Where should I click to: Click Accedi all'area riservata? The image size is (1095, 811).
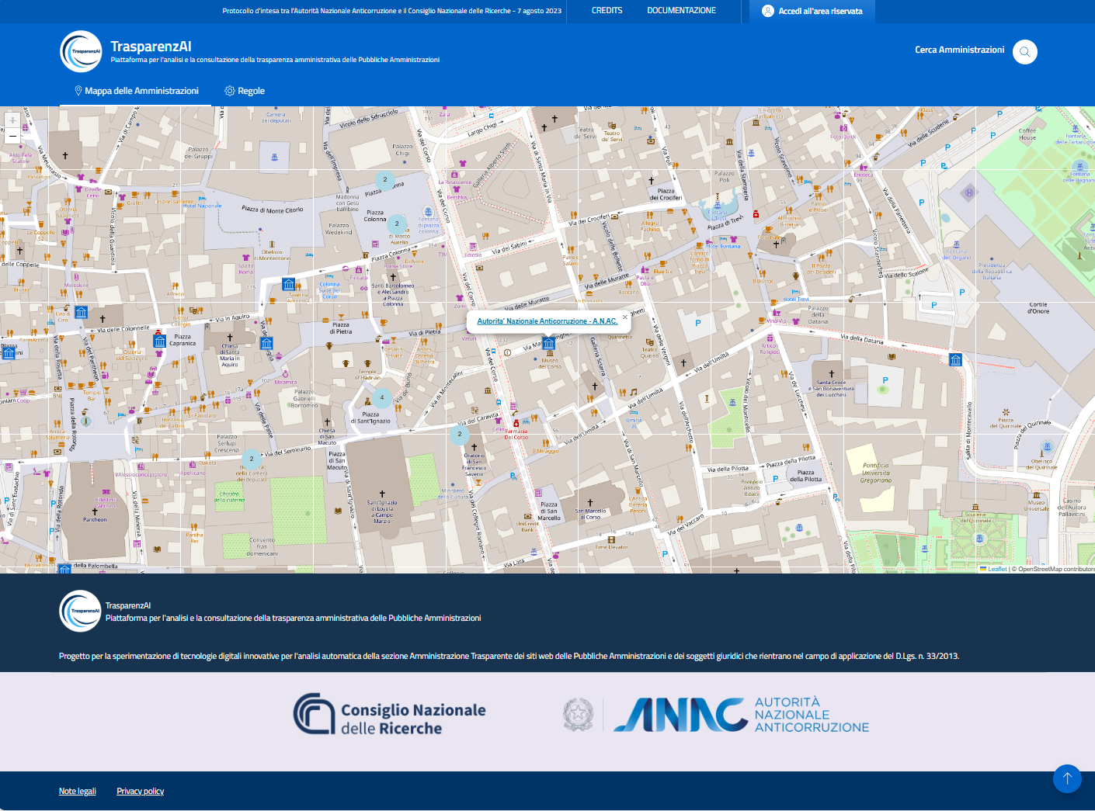[x=812, y=11]
